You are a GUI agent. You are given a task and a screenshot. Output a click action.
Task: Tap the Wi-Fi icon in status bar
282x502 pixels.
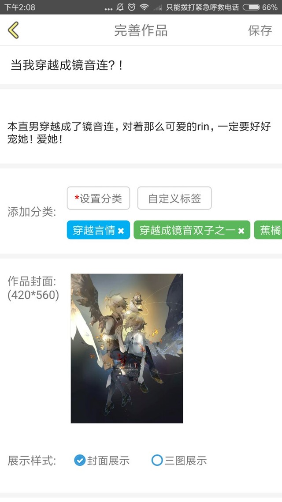coord(145,7)
